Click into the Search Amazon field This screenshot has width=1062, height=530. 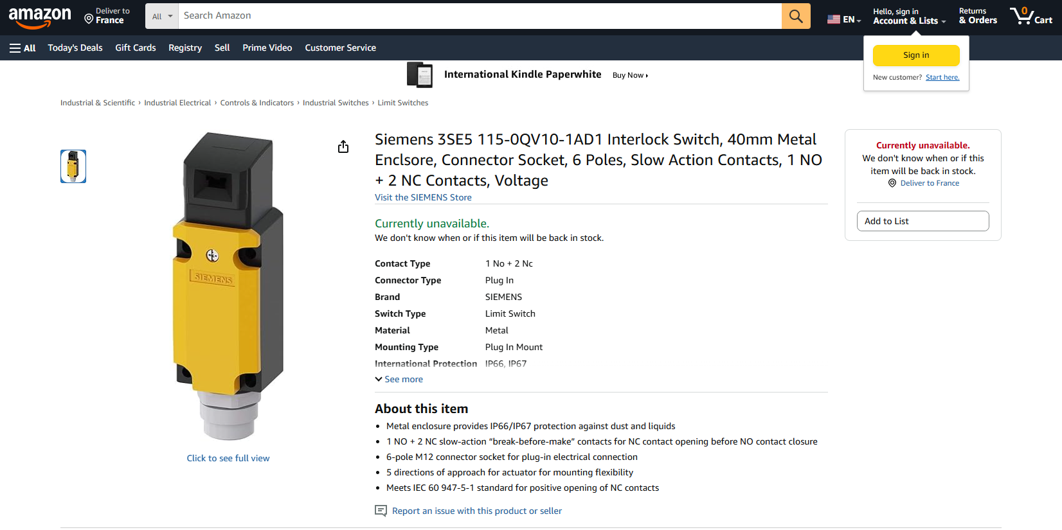(x=479, y=16)
